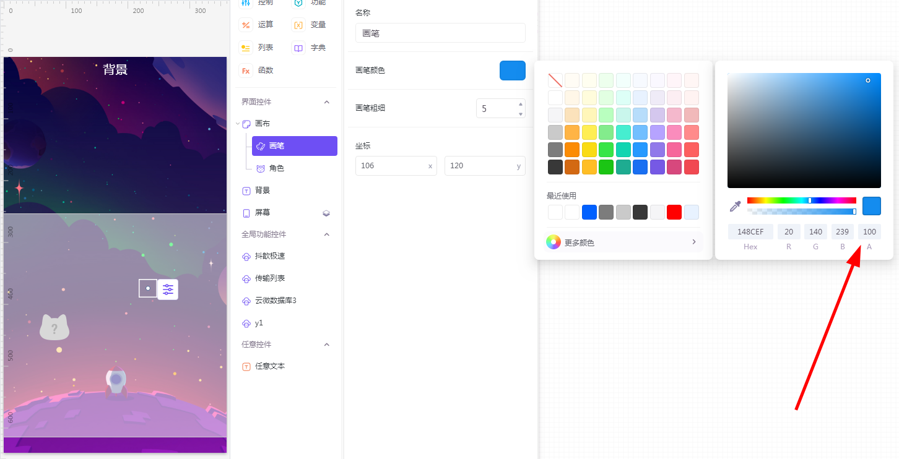The height and width of the screenshot is (459, 899).
Task: Collapse the 画布 tree node arrow
Action: point(238,124)
